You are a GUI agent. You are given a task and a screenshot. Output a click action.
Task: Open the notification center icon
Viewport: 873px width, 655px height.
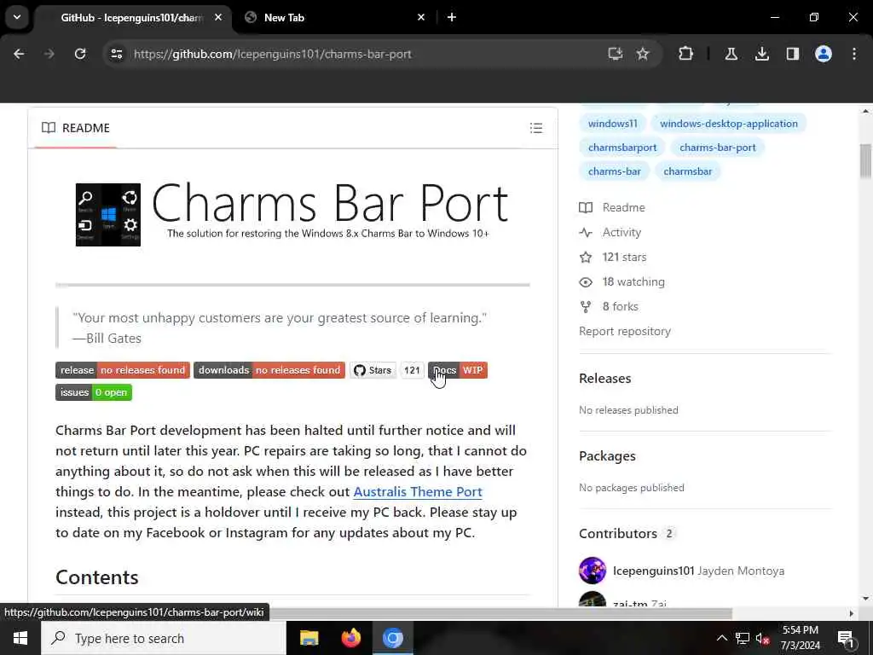click(846, 638)
